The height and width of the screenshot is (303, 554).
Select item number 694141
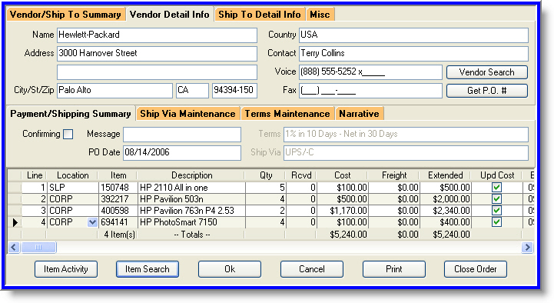click(118, 222)
